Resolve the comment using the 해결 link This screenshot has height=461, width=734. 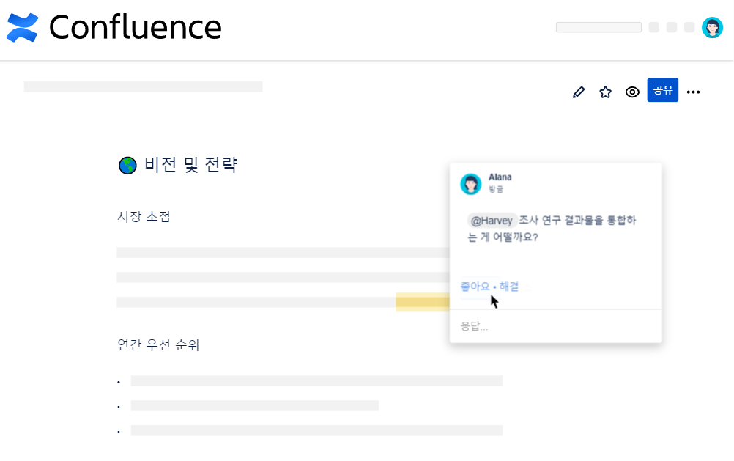click(509, 286)
